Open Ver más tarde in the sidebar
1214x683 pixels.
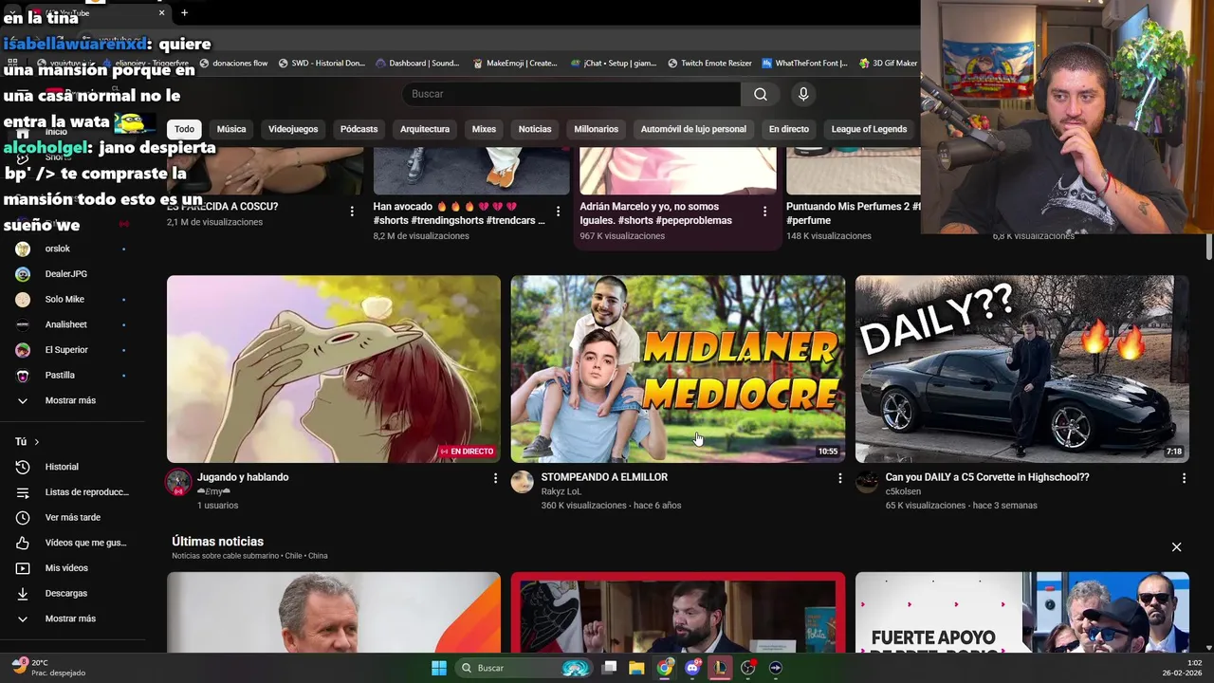tap(72, 517)
